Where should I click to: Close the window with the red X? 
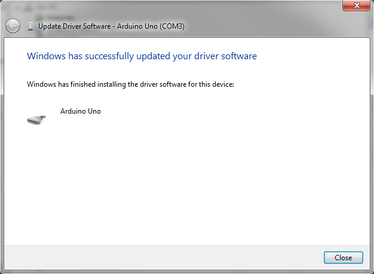[x=356, y=5]
